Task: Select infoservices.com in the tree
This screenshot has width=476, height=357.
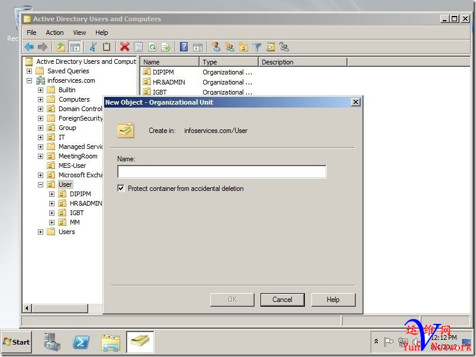Action: [x=71, y=80]
